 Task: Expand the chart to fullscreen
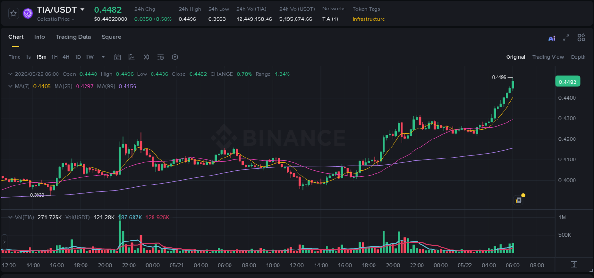click(x=566, y=37)
